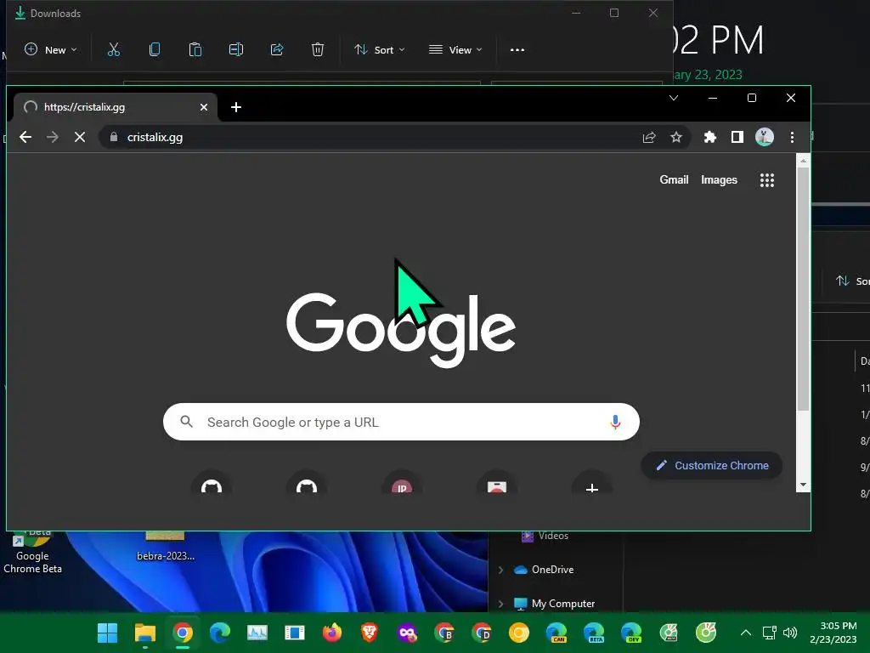Image resolution: width=870 pixels, height=653 pixels.
Task: Open File Explorer from the taskbar
Action: [144, 633]
